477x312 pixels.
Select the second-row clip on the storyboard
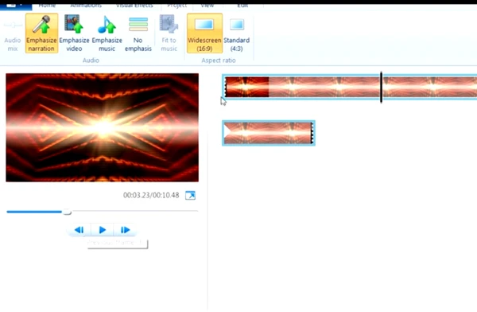[x=269, y=133]
